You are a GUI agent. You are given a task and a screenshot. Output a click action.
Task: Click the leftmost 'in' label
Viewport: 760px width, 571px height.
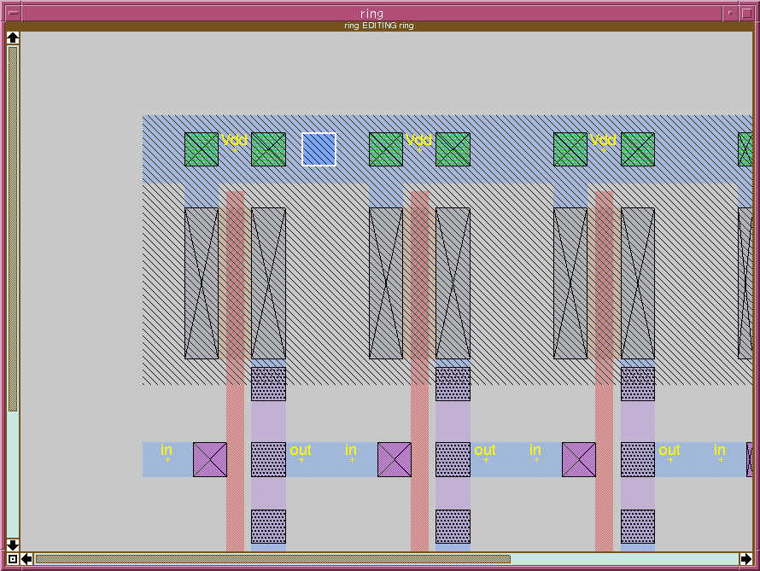[167, 450]
